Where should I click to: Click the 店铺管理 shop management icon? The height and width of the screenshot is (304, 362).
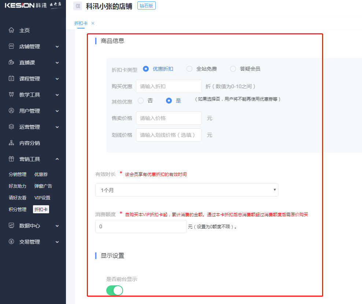click(x=11, y=46)
